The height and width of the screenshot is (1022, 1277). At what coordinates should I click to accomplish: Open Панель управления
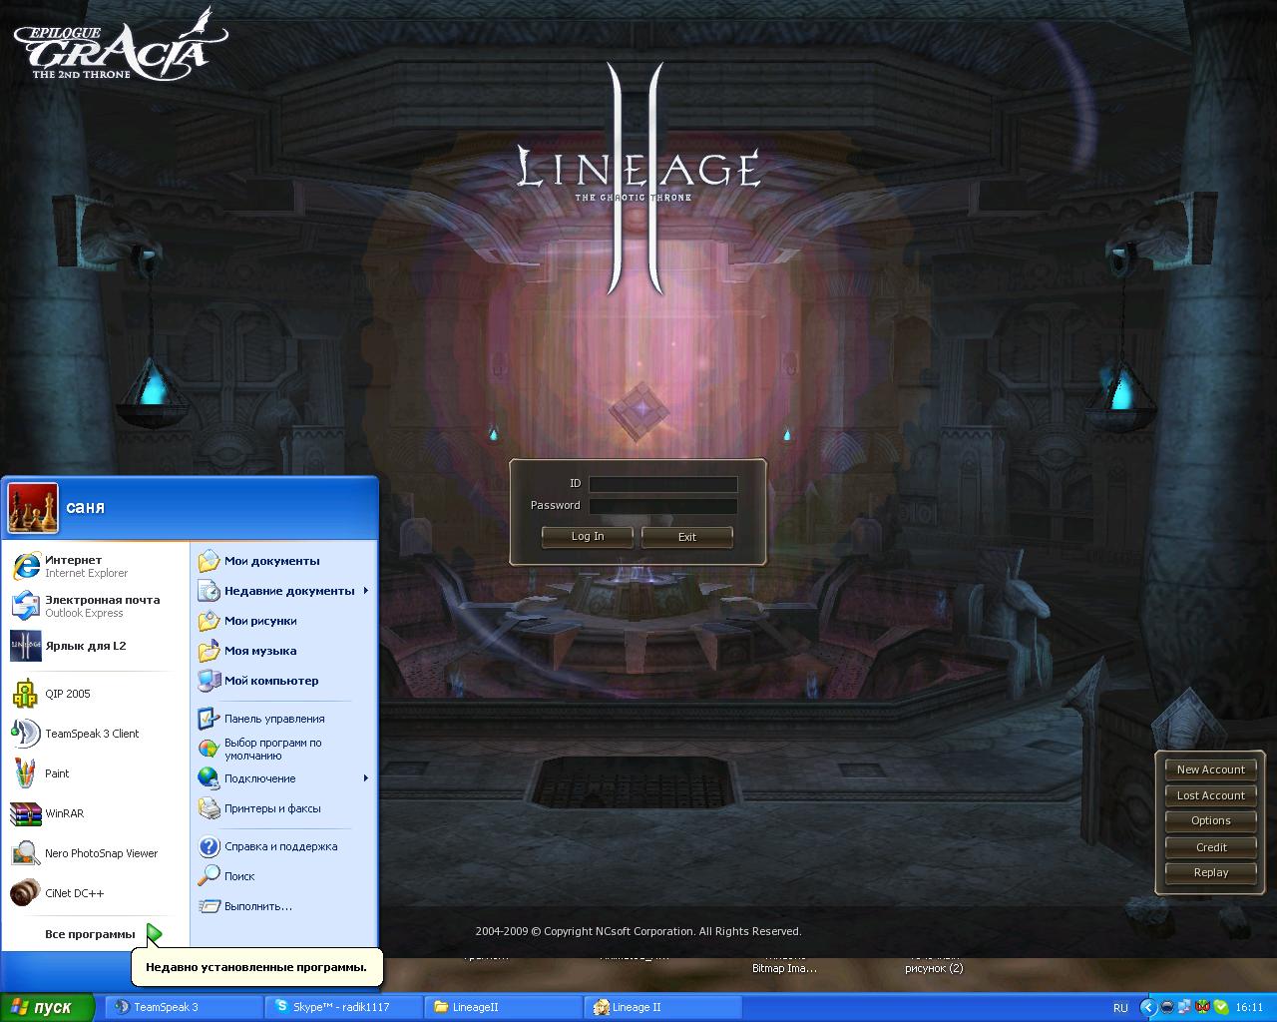283,719
